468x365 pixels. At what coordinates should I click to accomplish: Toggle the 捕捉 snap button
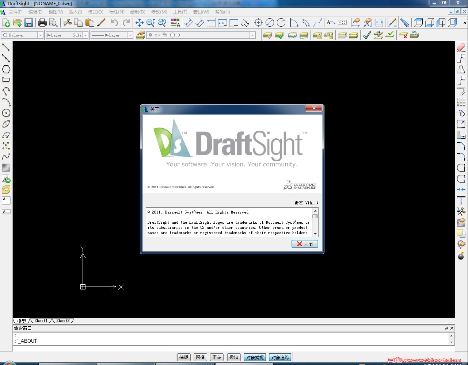[x=184, y=357]
